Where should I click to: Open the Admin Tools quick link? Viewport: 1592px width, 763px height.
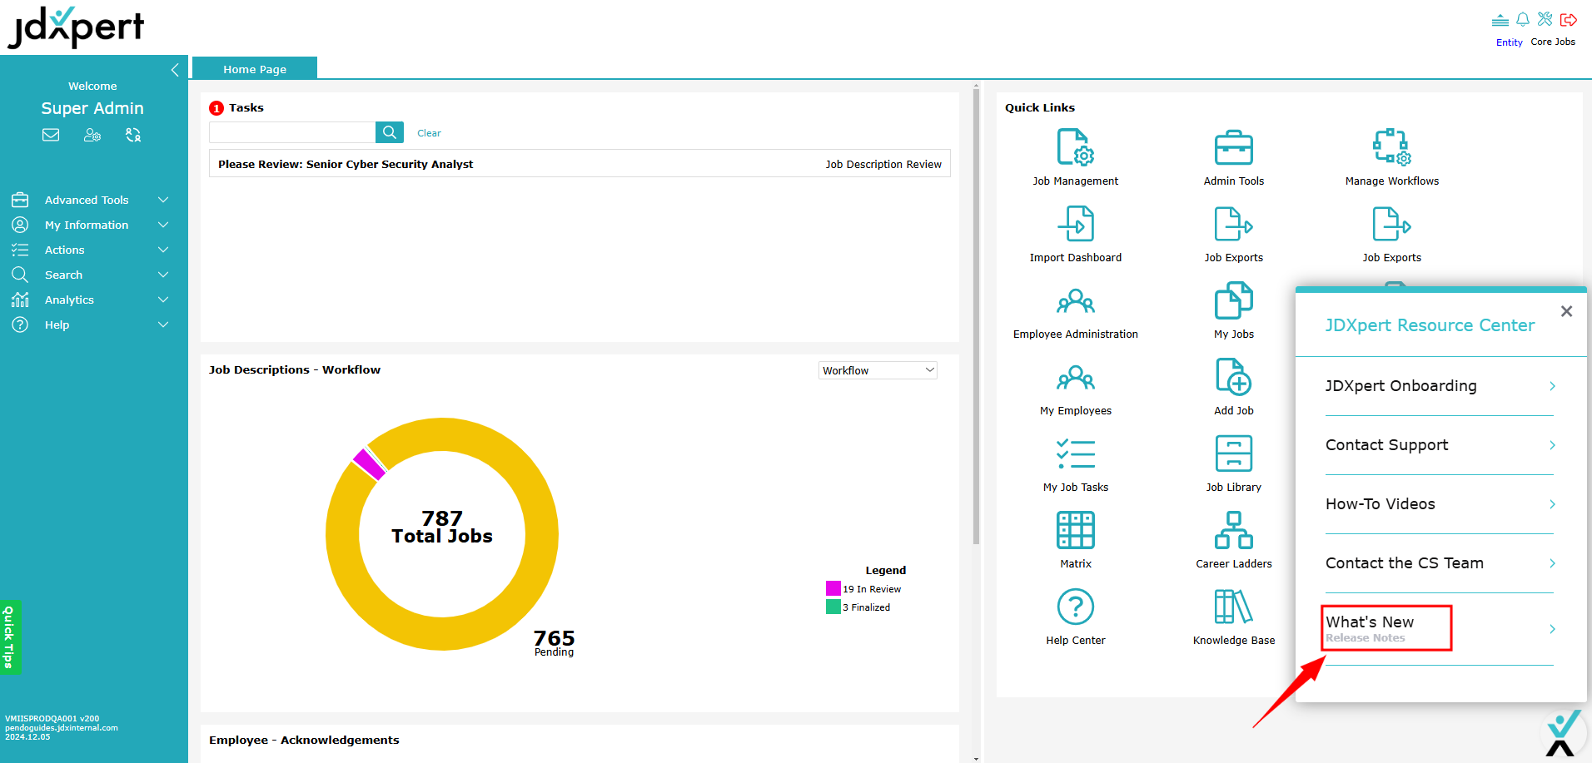click(1234, 157)
